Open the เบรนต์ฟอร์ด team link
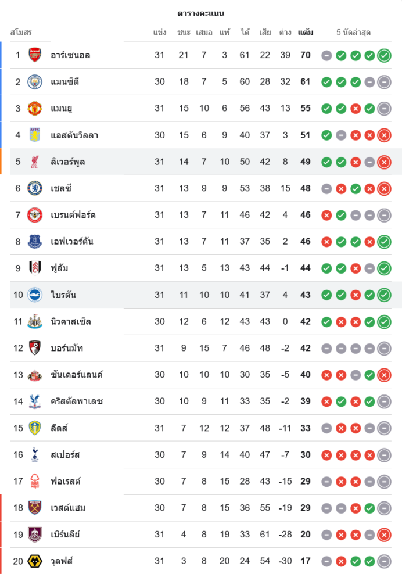 pos(73,215)
